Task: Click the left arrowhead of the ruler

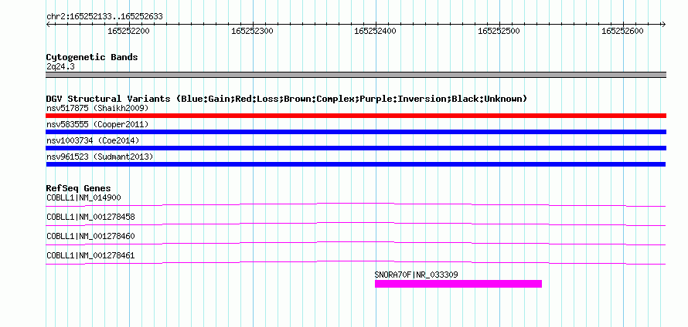Action: coord(48,24)
